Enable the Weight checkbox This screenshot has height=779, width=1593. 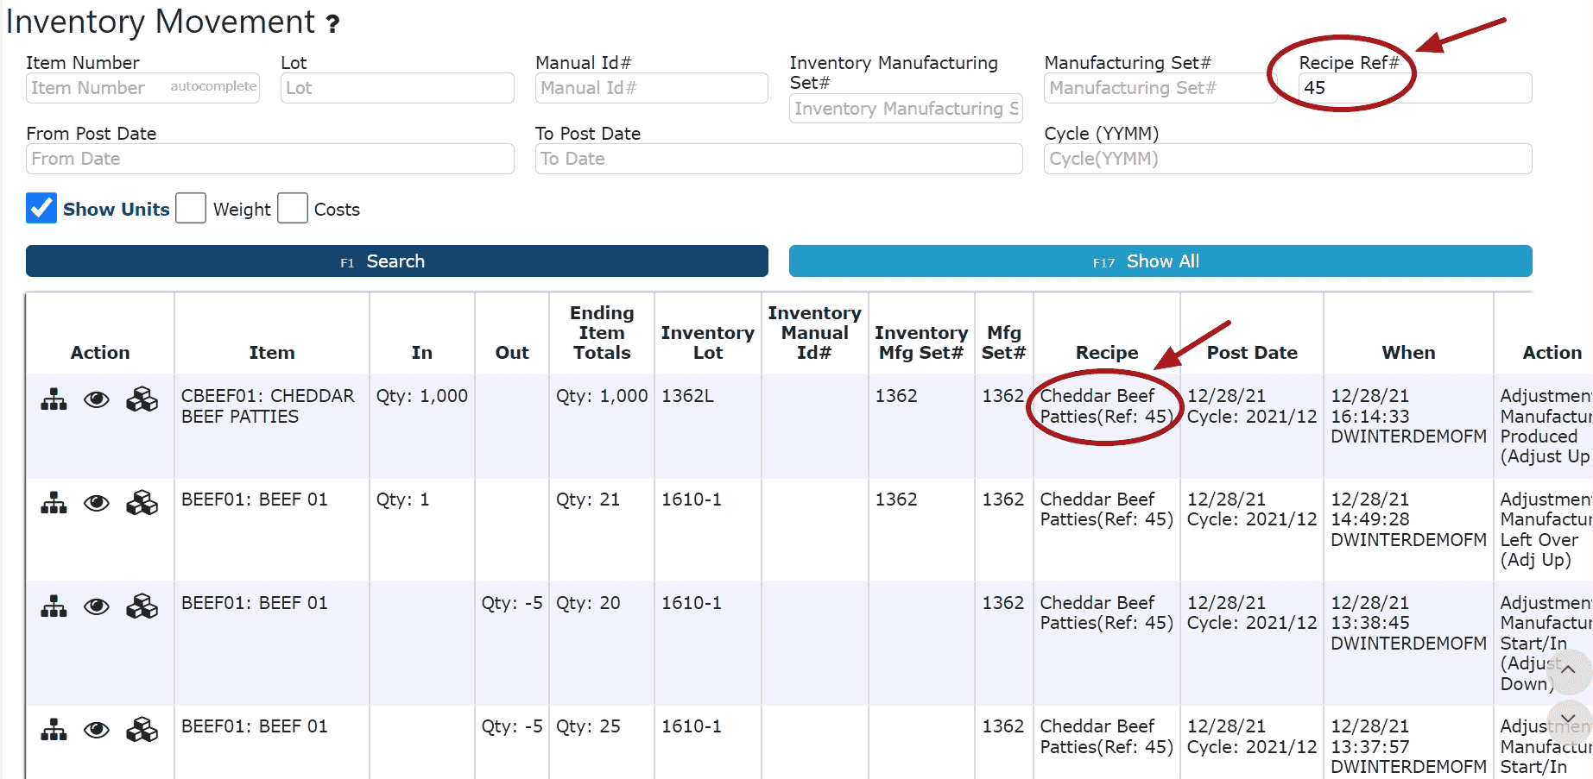click(191, 208)
